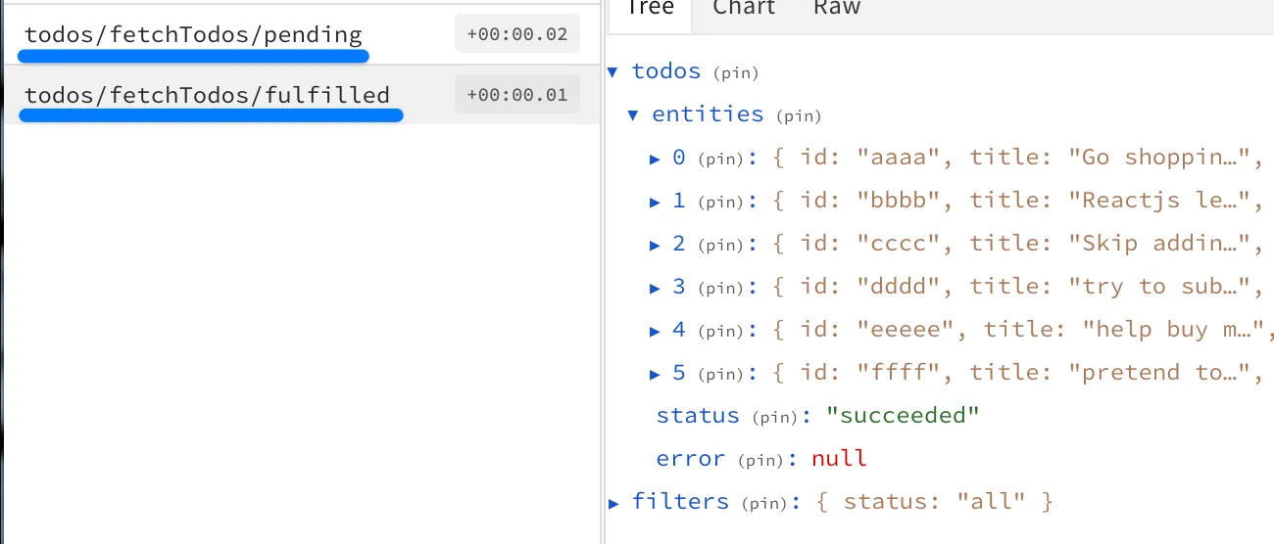Pin entity 2 in the tree
This screenshot has height=544, width=1274.
721,246
